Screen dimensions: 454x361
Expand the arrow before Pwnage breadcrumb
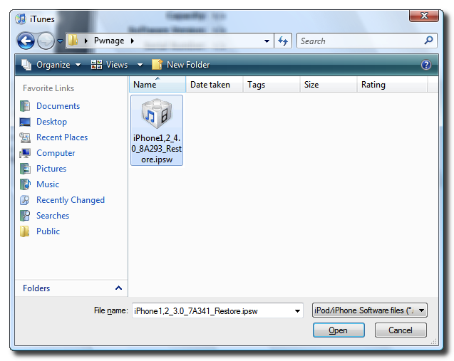[x=86, y=41]
